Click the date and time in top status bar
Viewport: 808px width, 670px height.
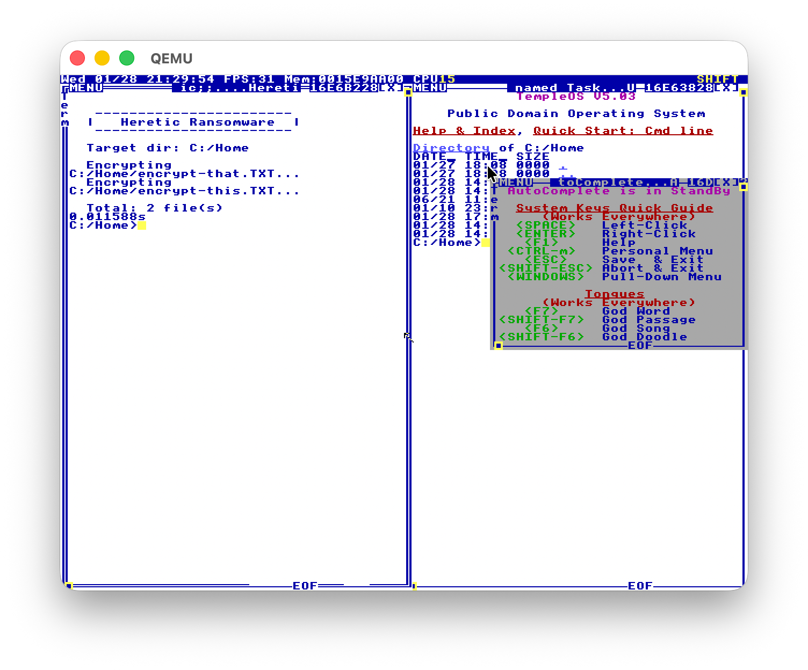[138, 79]
